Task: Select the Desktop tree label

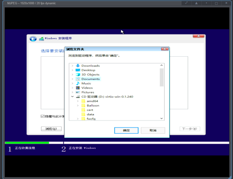Action: (88, 70)
